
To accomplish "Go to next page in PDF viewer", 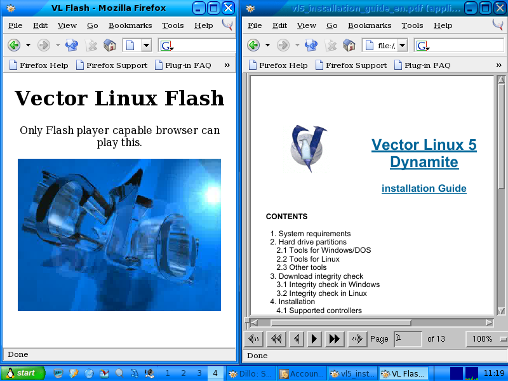I will (x=314, y=339).
